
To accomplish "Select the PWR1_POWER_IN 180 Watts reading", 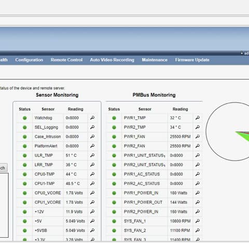I will [x=178, y=193].
